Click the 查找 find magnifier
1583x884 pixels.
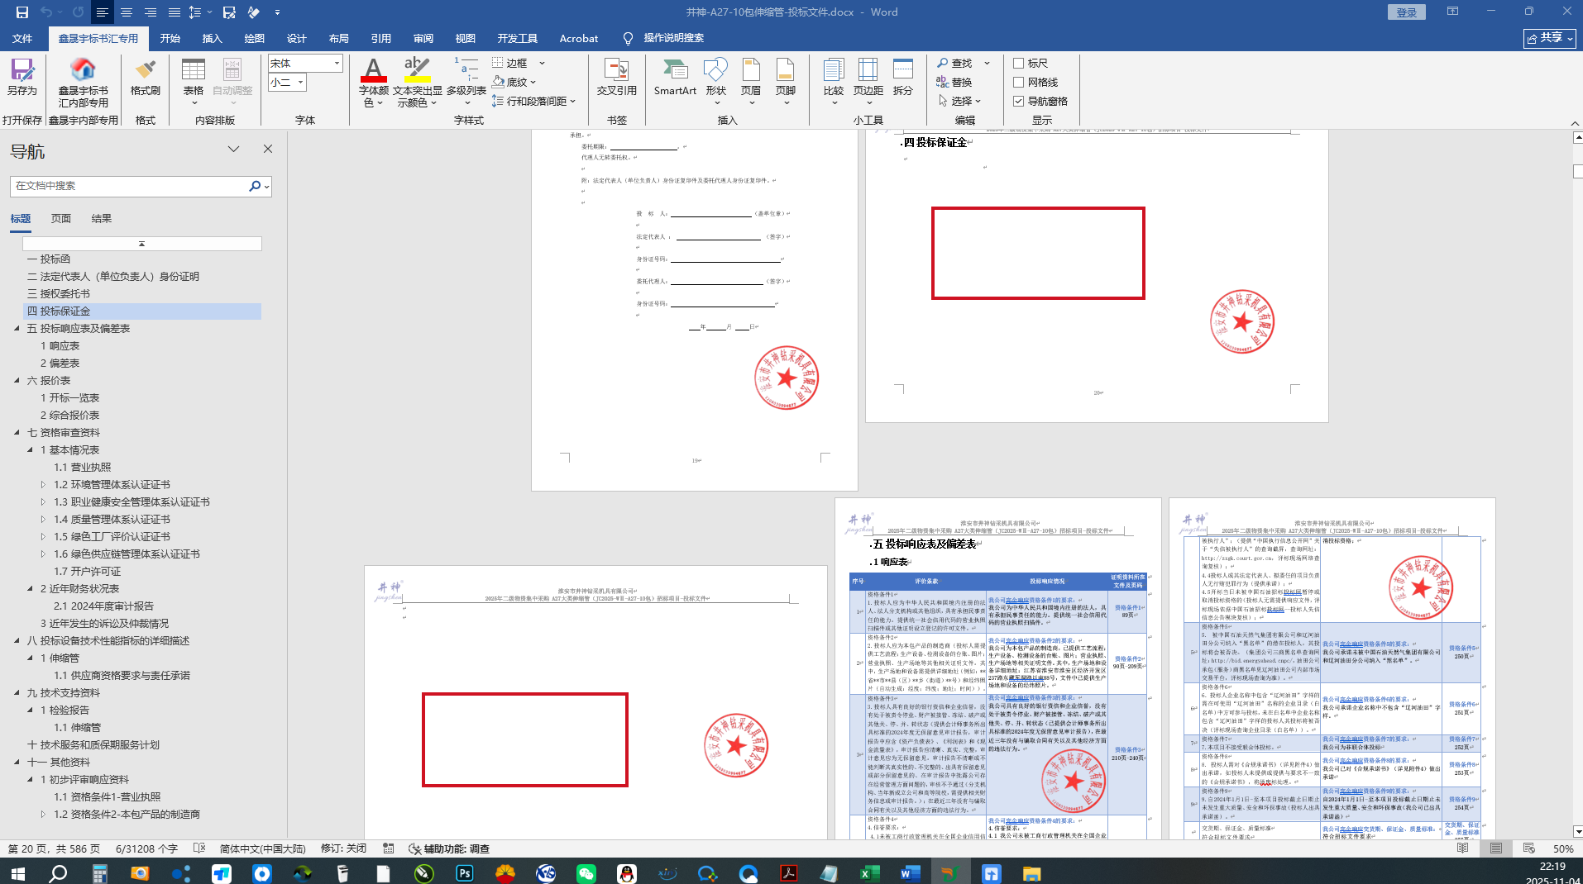coord(955,63)
